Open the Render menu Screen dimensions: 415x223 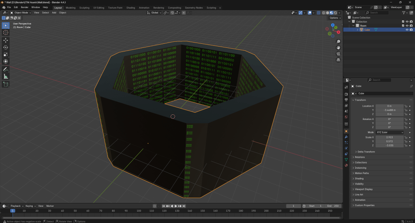[x=25, y=7]
